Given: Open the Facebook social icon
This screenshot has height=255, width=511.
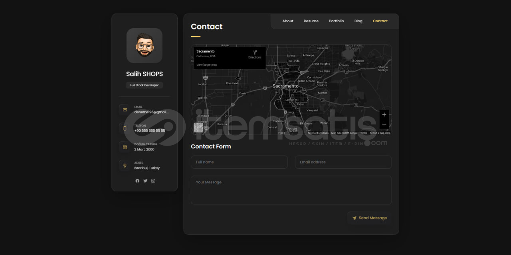Looking at the screenshot, I should [x=137, y=181].
